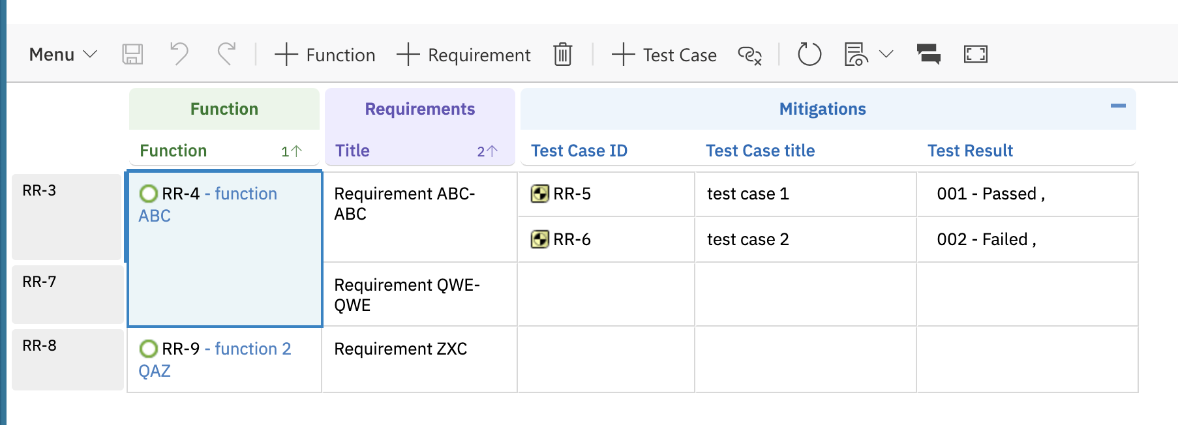Viewport: 1178px width, 425px height.
Task: Sort by the Function column header
Action: tap(174, 151)
